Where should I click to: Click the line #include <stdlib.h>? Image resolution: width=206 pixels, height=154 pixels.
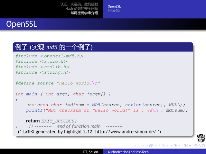[x=42, y=67]
